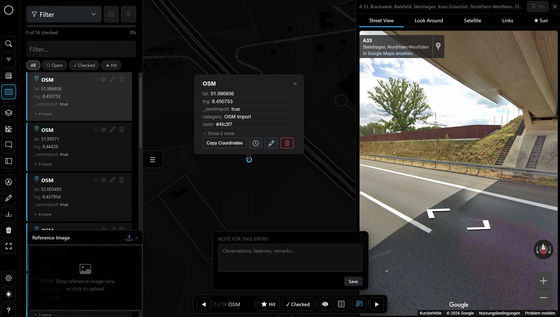Switch to the Satellite tab
This screenshot has width=560, height=317.
tap(472, 21)
